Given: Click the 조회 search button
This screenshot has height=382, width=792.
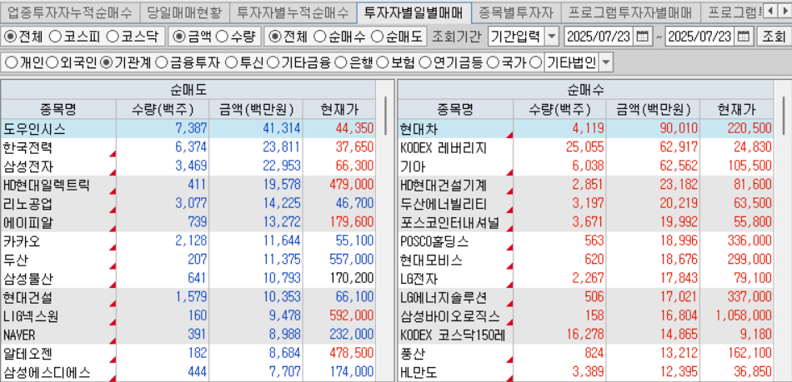Looking at the screenshot, I should (x=774, y=37).
